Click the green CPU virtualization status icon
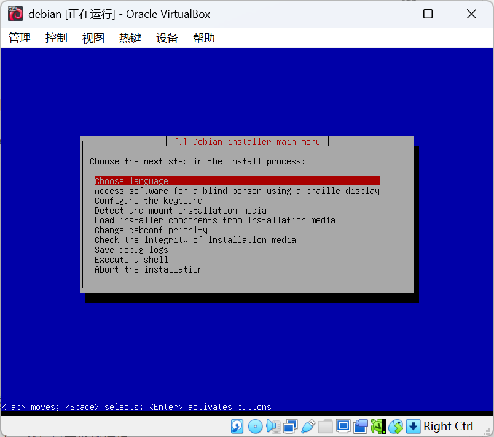Viewport: 494px width, 437px height. pyautogui.click(x=378, y=427)
